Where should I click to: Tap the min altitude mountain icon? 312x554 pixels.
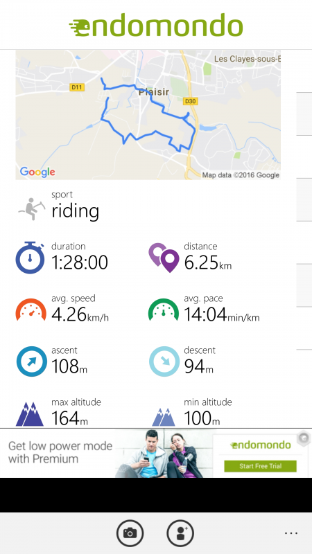click(x=164, y=417)
